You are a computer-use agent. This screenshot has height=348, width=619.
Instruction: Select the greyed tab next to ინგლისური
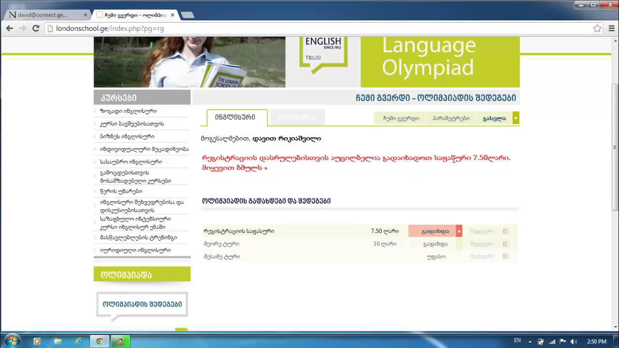click(x=297, y=117)
